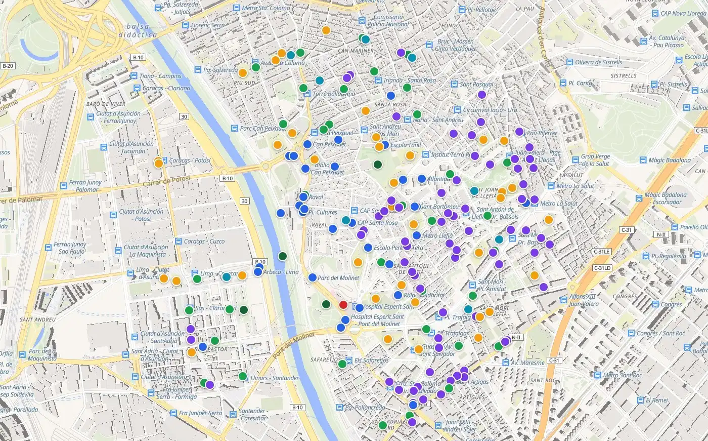Viewport: 708px width, 441px height.
Task: Click the Santander - Caresmar stop icon
Action: click(232, 415)
